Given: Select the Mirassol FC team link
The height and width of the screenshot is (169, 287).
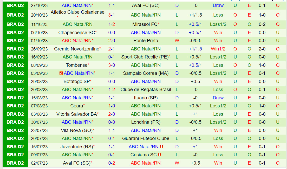Looking at the screenshot, I should (x=145, y=24).
